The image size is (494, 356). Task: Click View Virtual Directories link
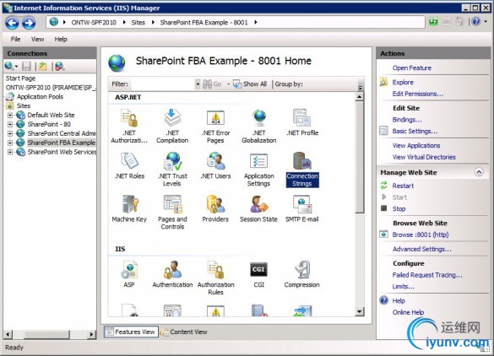[x=424, y=157]
